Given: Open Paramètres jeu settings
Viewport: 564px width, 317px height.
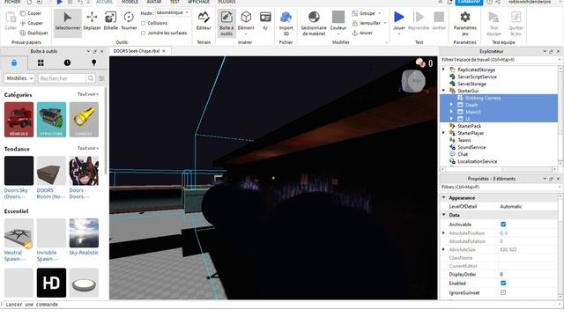Looking at the screenshot, I should (465, 23).
